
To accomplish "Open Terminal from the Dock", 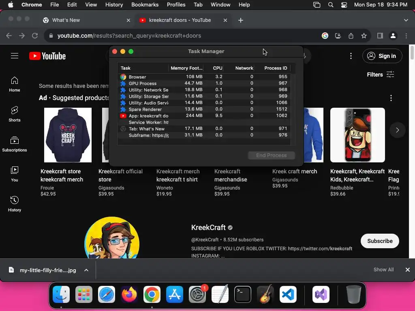I will [243, 294].
